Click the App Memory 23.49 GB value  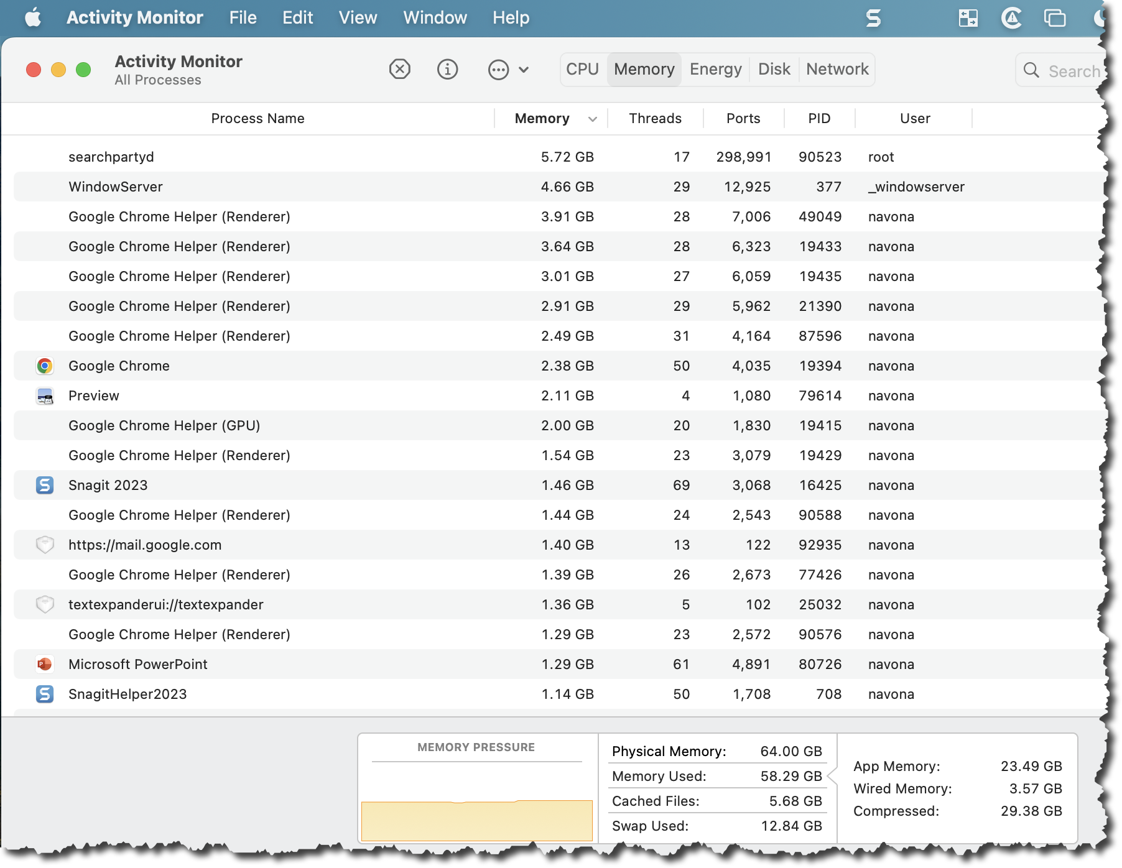1031,766
